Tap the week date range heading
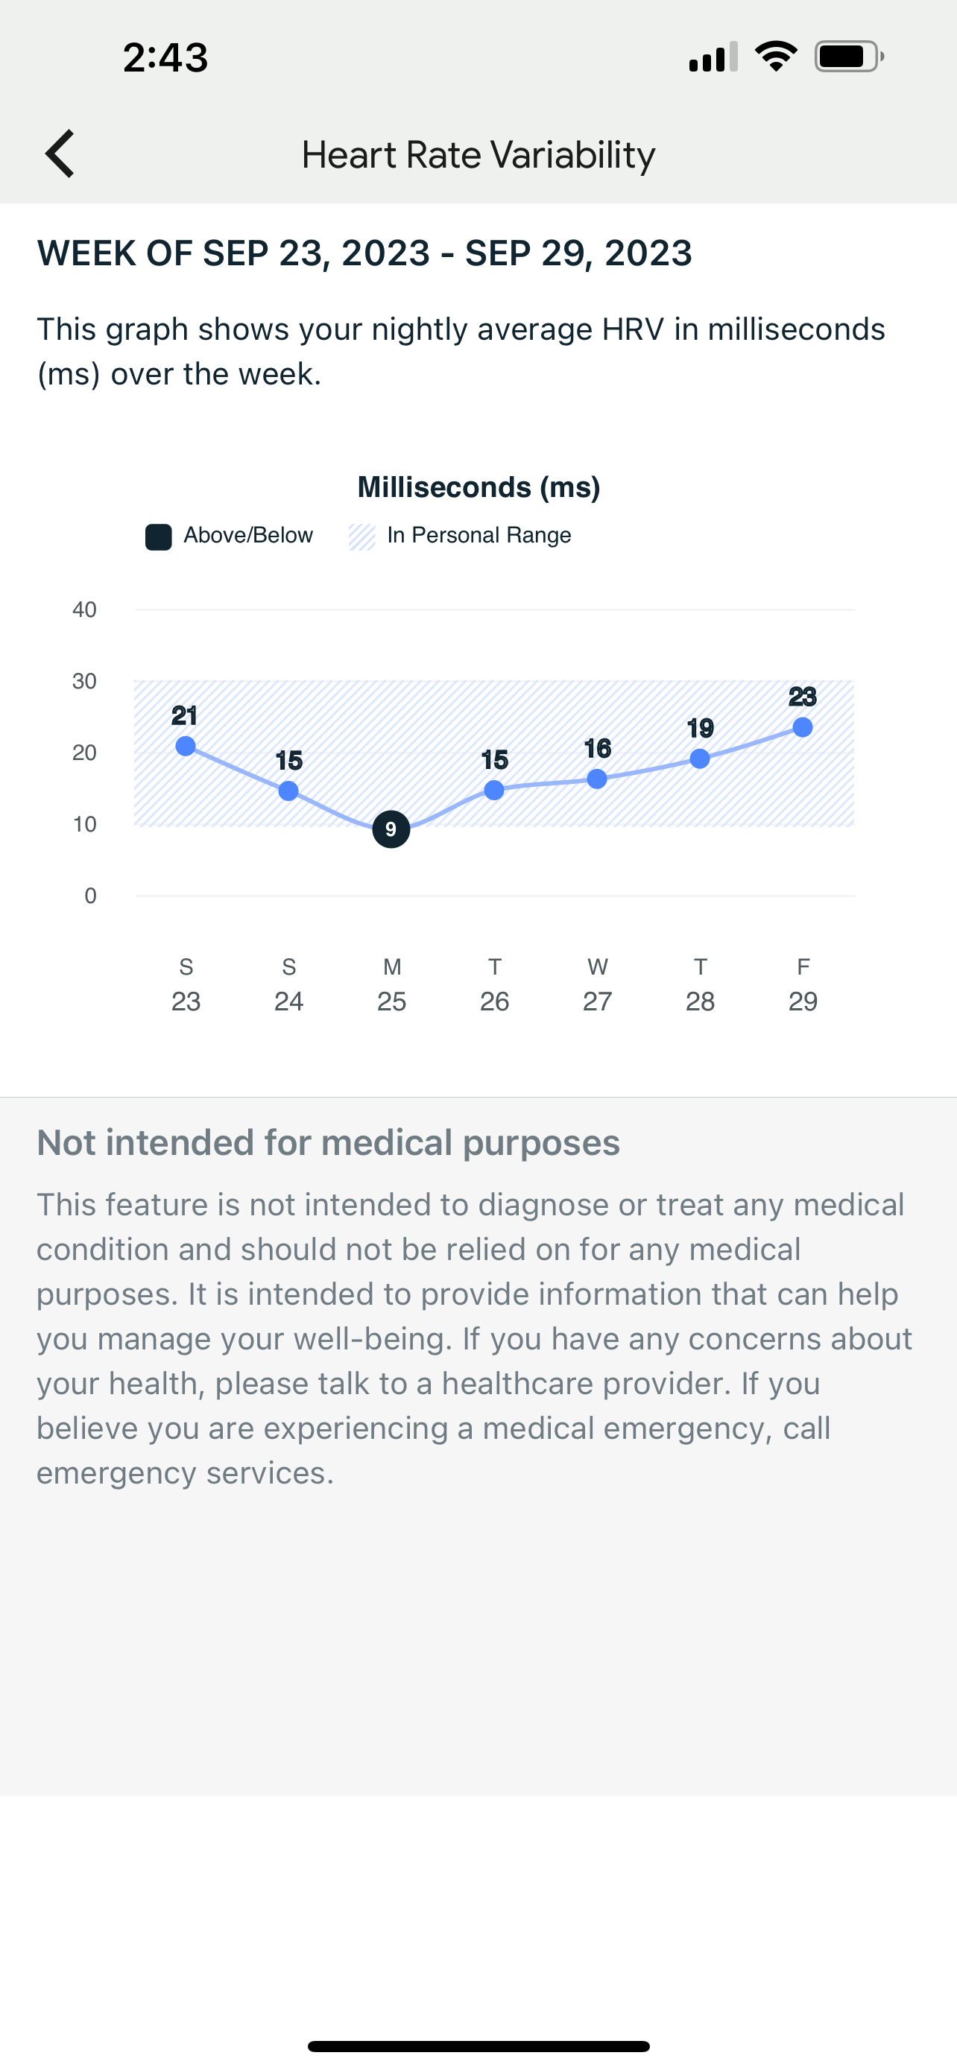The width and height of the screenshot is (957, 2070). click(x=364, y=254)
